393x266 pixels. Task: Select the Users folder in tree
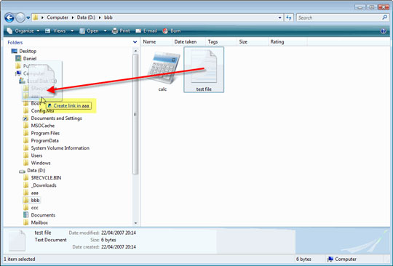(x=36, y=156)
